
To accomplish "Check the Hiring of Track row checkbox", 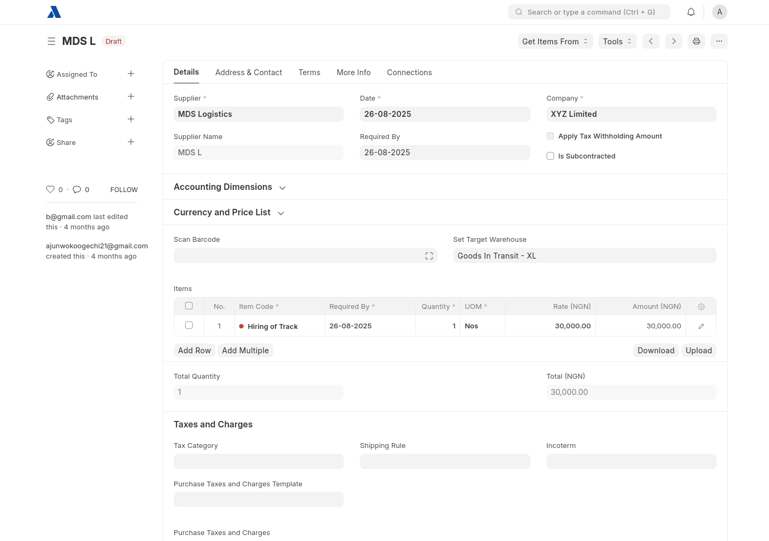I will (189, 326).
